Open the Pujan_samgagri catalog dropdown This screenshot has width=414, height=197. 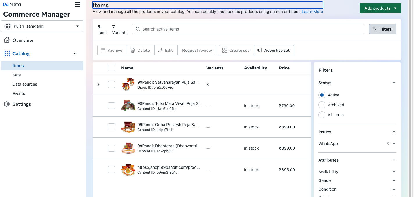[42, 26]
